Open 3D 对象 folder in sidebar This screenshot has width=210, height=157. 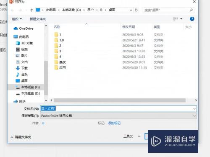tap(24, 43)
